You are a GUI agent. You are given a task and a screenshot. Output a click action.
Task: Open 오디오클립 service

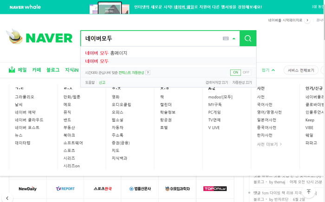[x=121, y=105]
